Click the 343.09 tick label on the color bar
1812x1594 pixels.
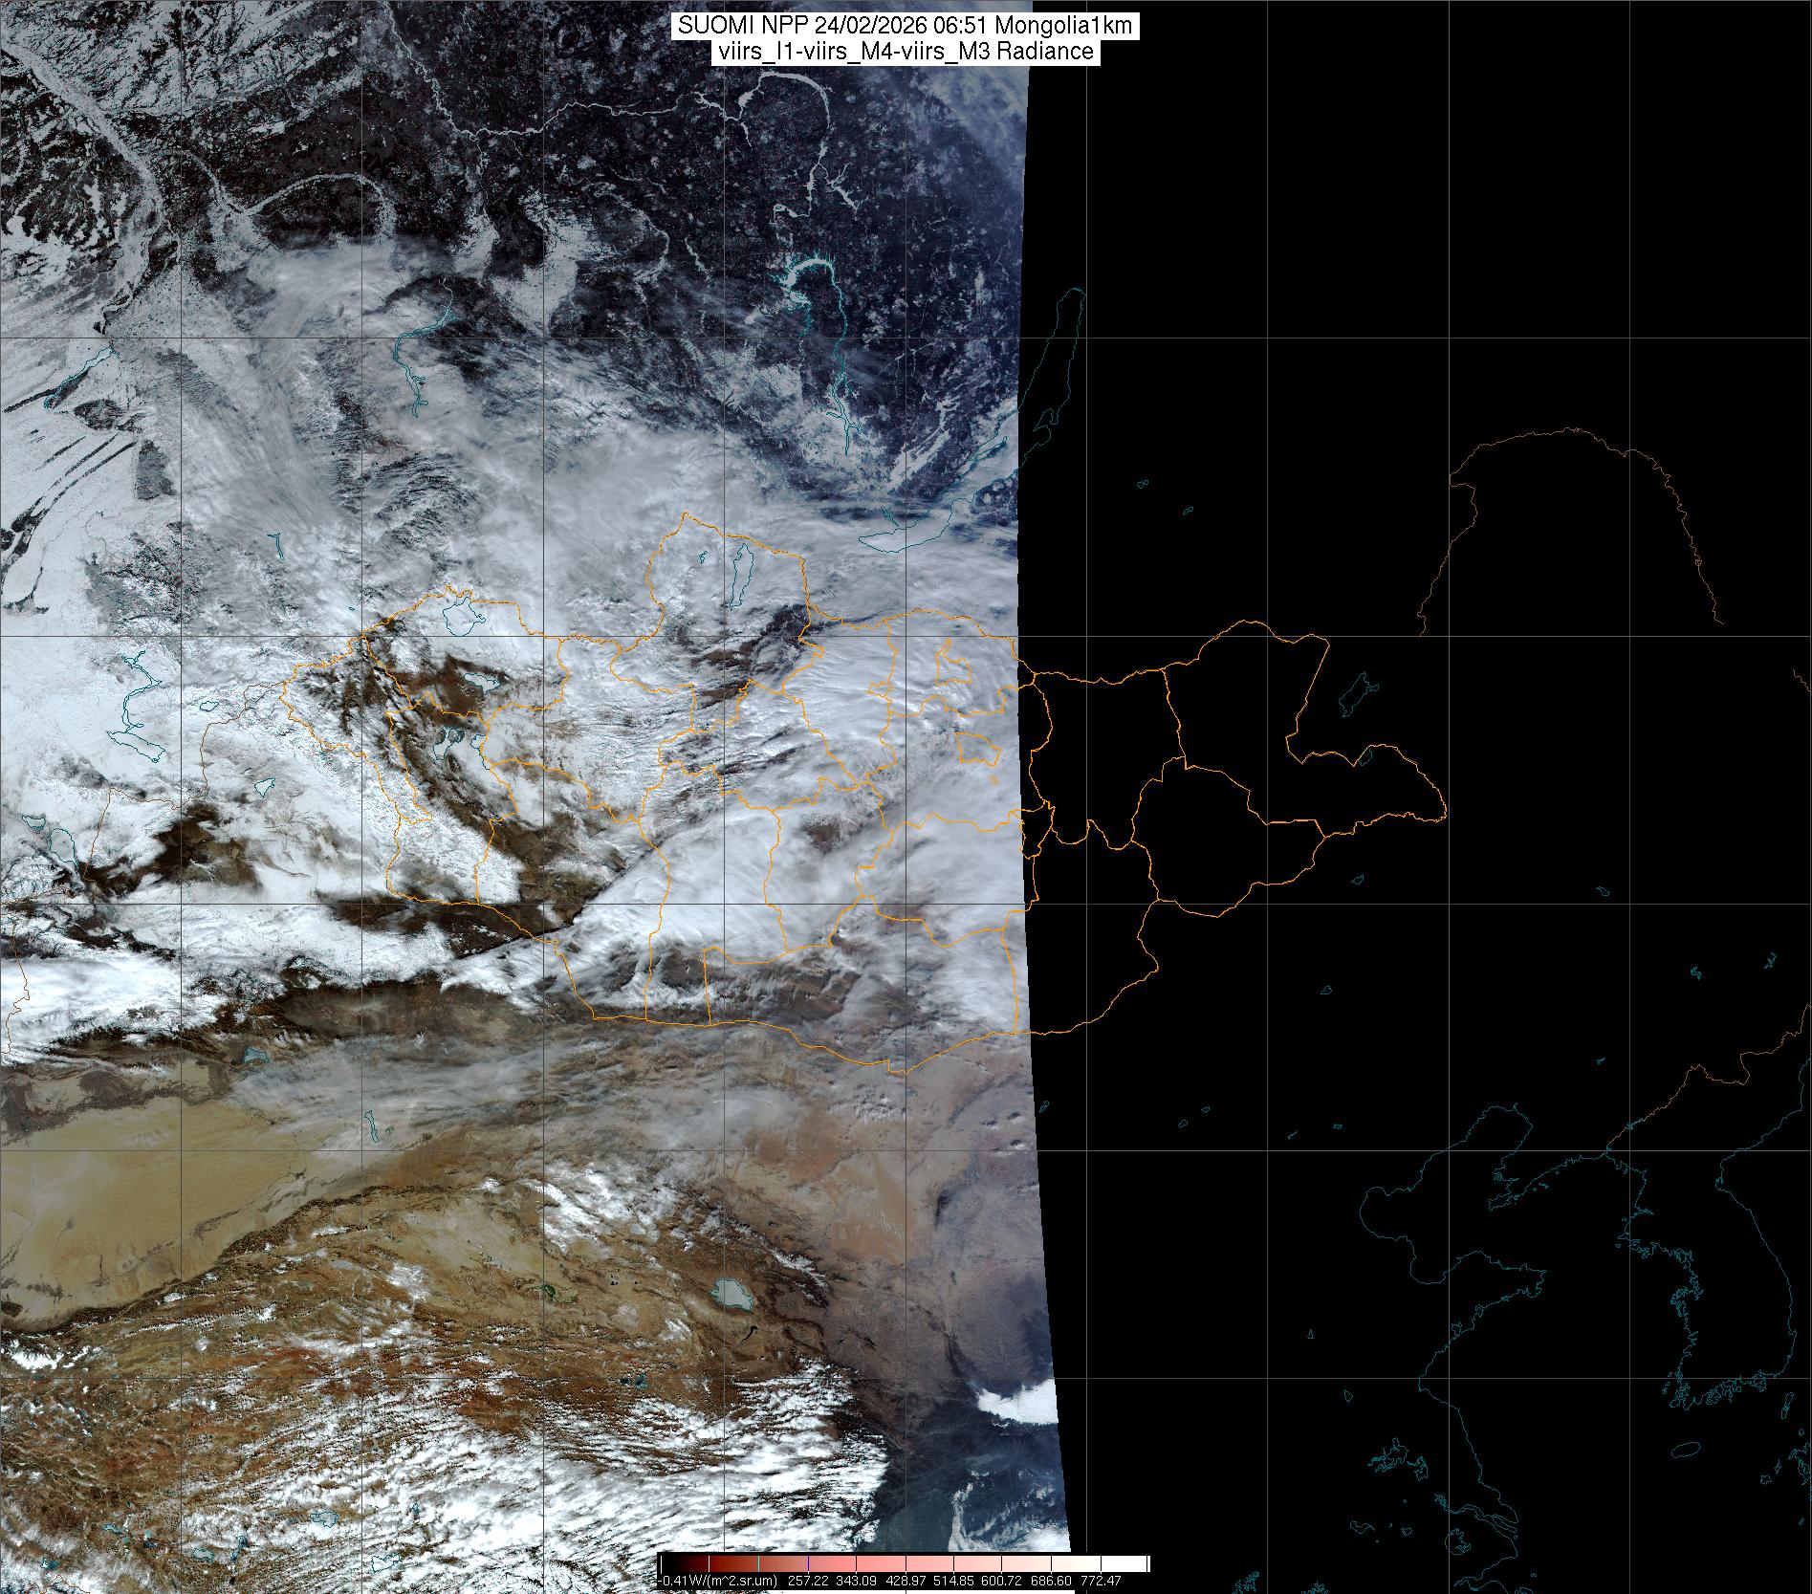coord(860,1581)
